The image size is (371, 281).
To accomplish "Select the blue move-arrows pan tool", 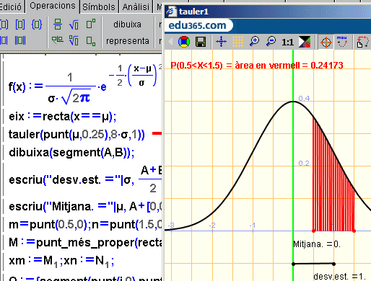I will point(221,42).
